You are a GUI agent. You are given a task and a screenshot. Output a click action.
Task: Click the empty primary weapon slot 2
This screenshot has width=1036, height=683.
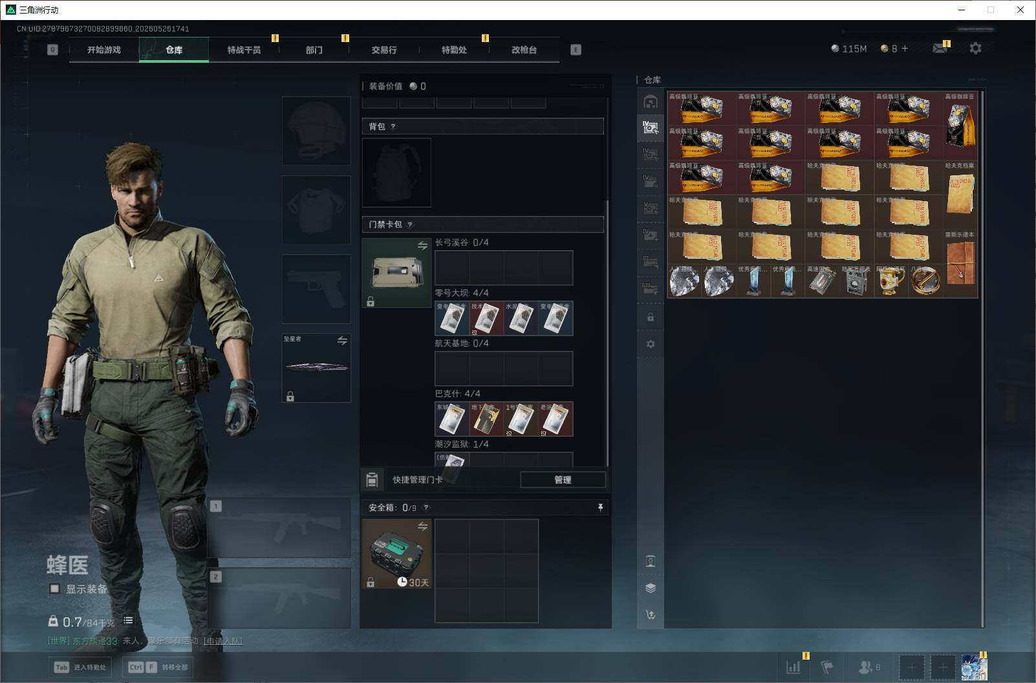click(279, 598)
